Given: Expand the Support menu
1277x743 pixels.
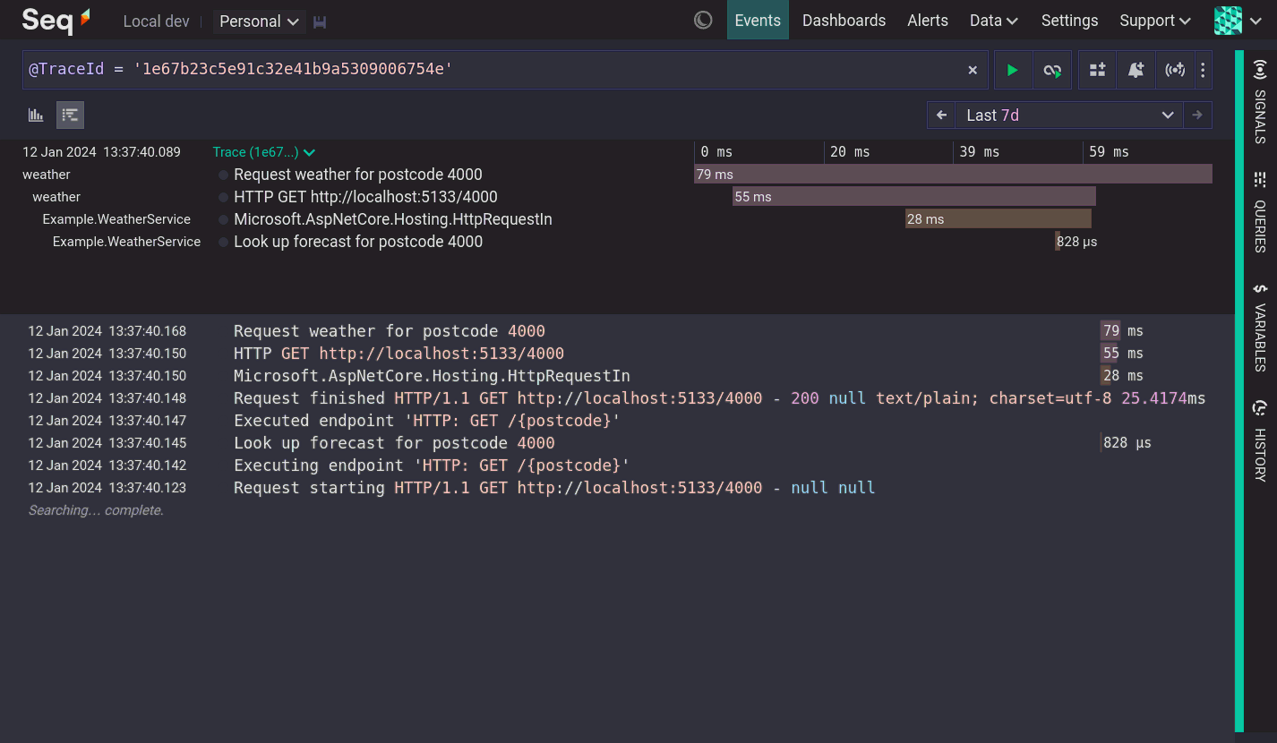Looking at the screenshot, I should pos(1155,20).
